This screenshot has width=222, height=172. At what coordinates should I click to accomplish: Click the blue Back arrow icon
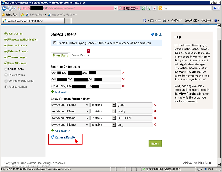(153, 34)
